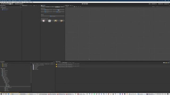Screen dimensions: 170x95
Task: Toggle Error Pause in Console
Action: click(70, 63)
